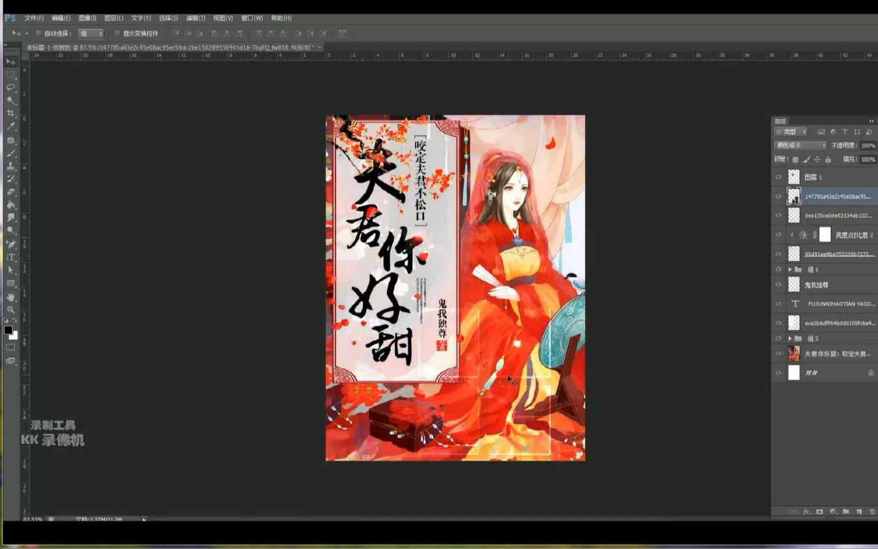Image resolution: width=878 pixels, height=549 pixels.
Task: Select the Path Selection tool
Action: coord(10,271)
